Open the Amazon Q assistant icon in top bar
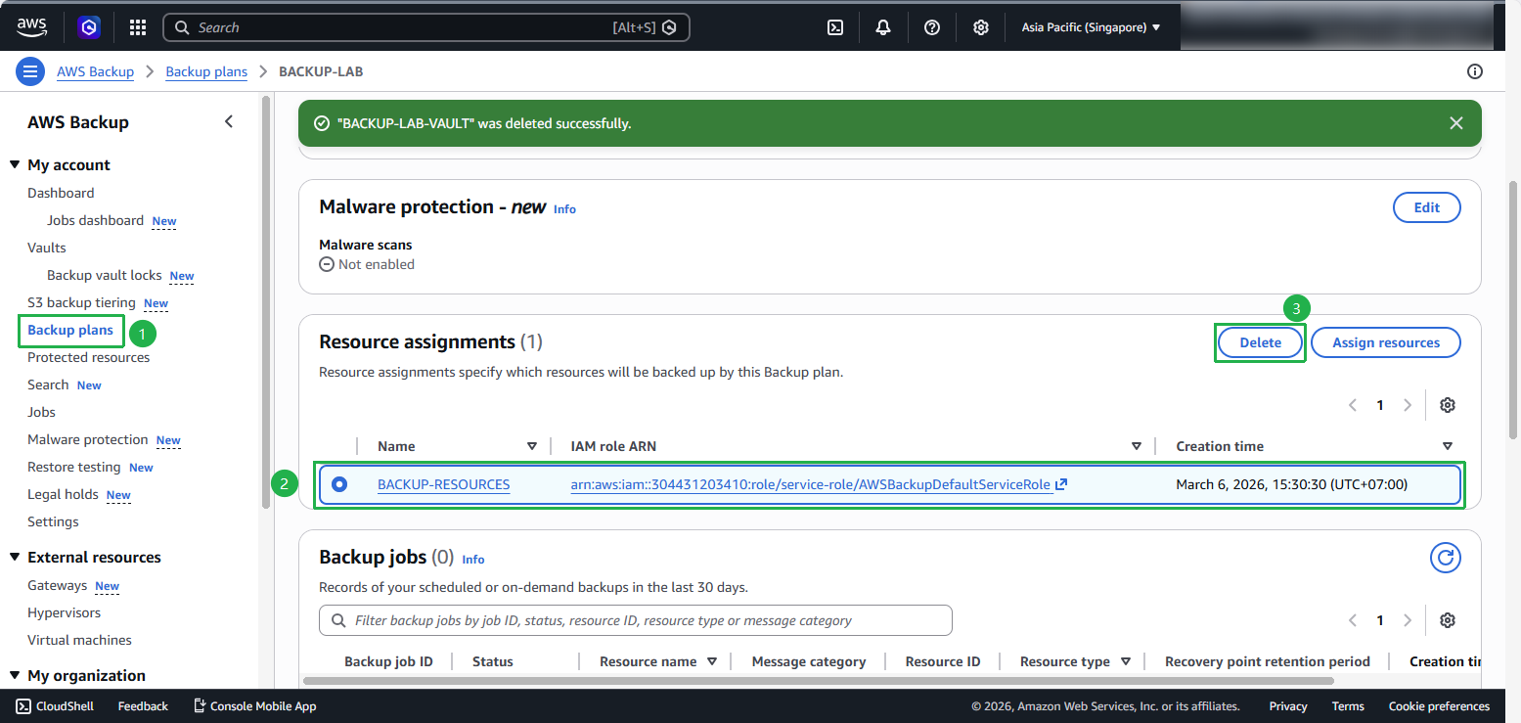Viewport: 1521px width, 723px height. pyautogui.click(x=90, y=27)
